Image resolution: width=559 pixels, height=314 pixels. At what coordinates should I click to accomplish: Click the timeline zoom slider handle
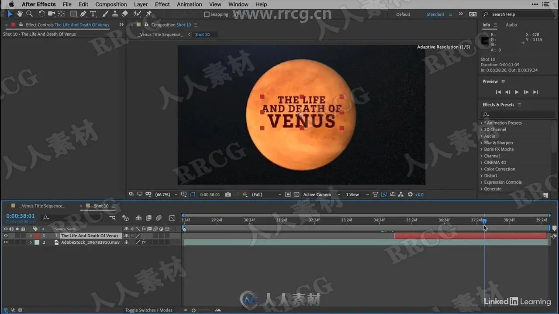[x=193, y=310]
